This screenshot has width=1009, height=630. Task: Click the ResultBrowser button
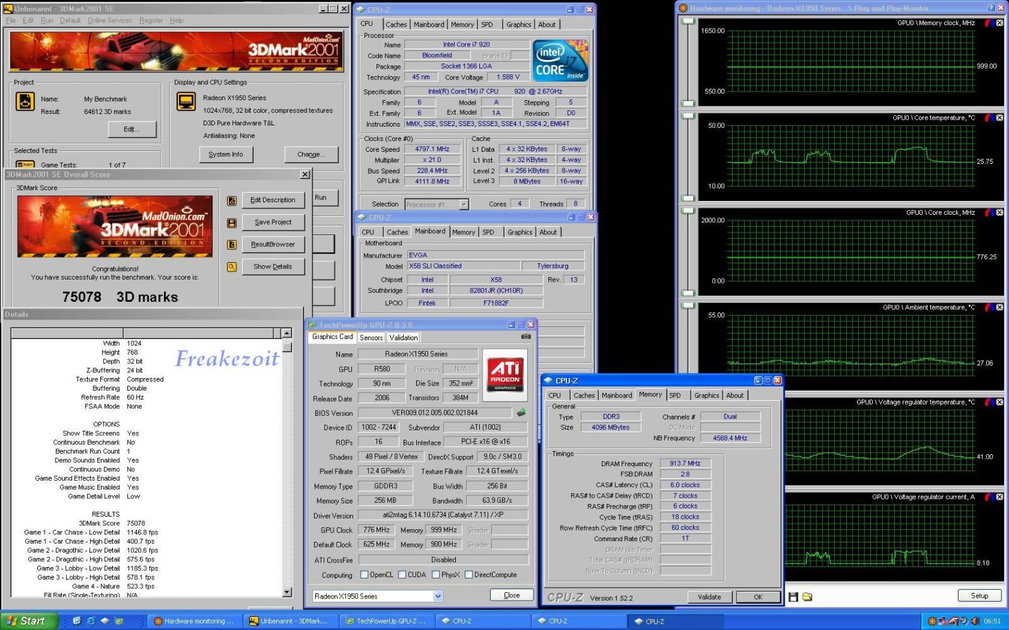(272, 244)
